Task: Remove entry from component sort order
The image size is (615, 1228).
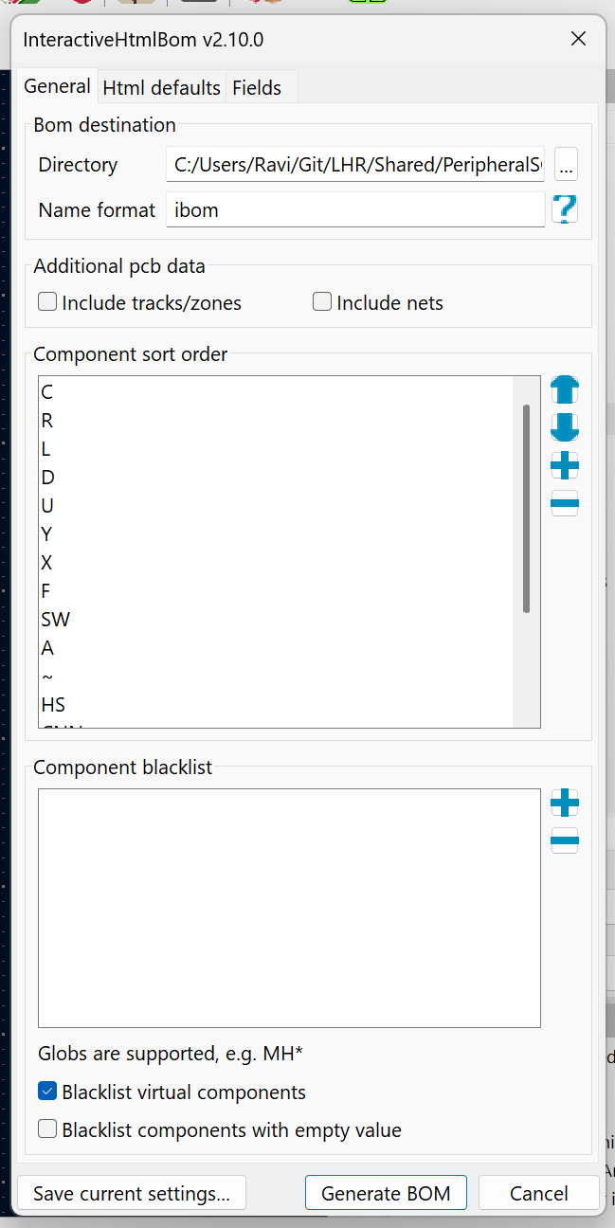Action: (565, 503)
